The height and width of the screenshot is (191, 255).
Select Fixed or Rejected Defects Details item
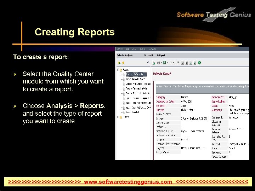coord(138,93)
